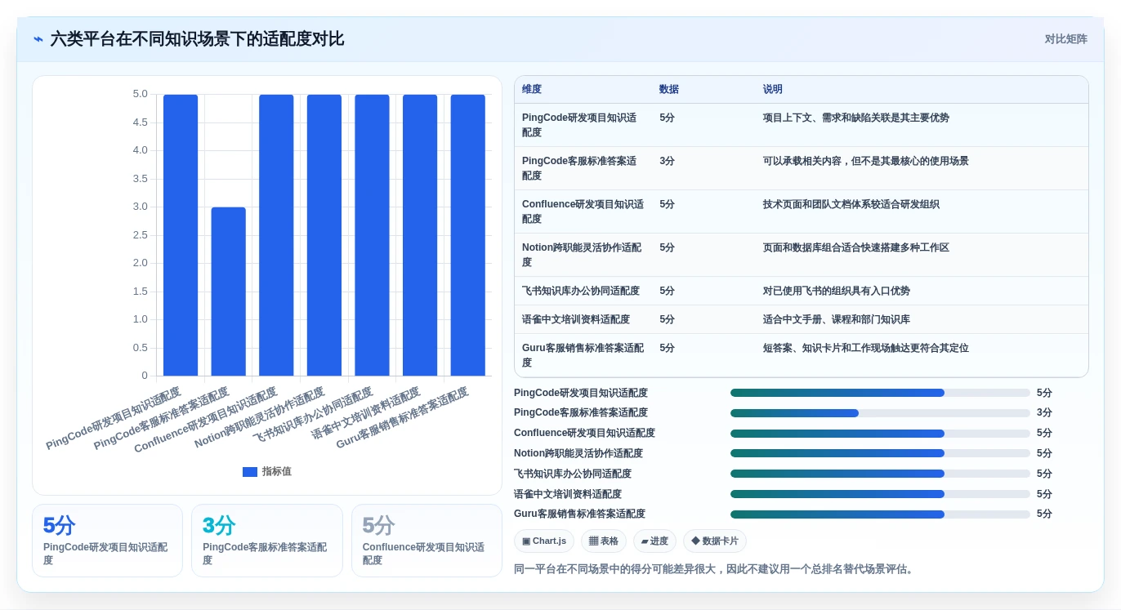
Task: Click the 语雀中文培训资料适配度 chart bar
Action: (420, 235)
